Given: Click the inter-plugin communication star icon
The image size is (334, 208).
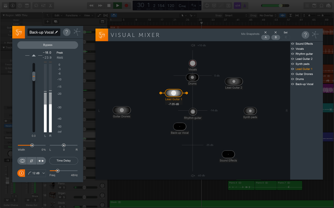Looking at the screenshot, I should pyautogui.click(x=315, y=35).
